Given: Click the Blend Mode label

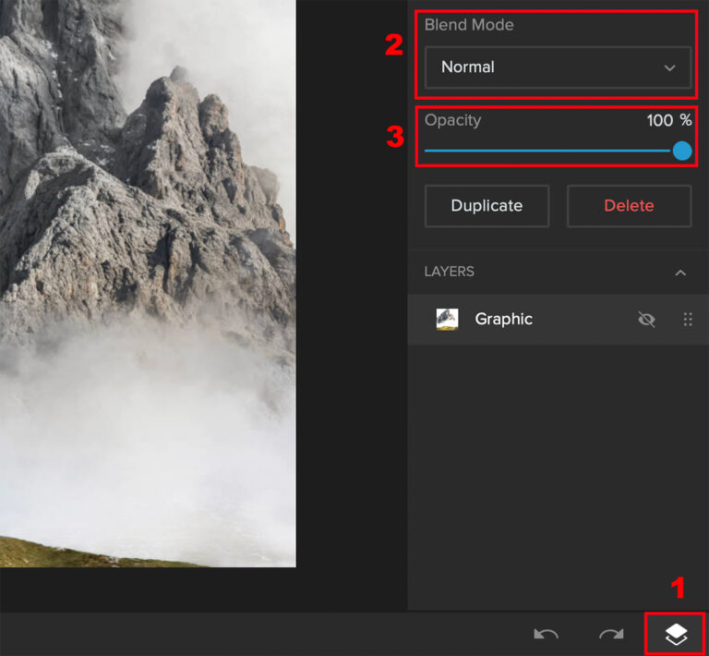Looking at the screenshot, I should pos(469,24).
